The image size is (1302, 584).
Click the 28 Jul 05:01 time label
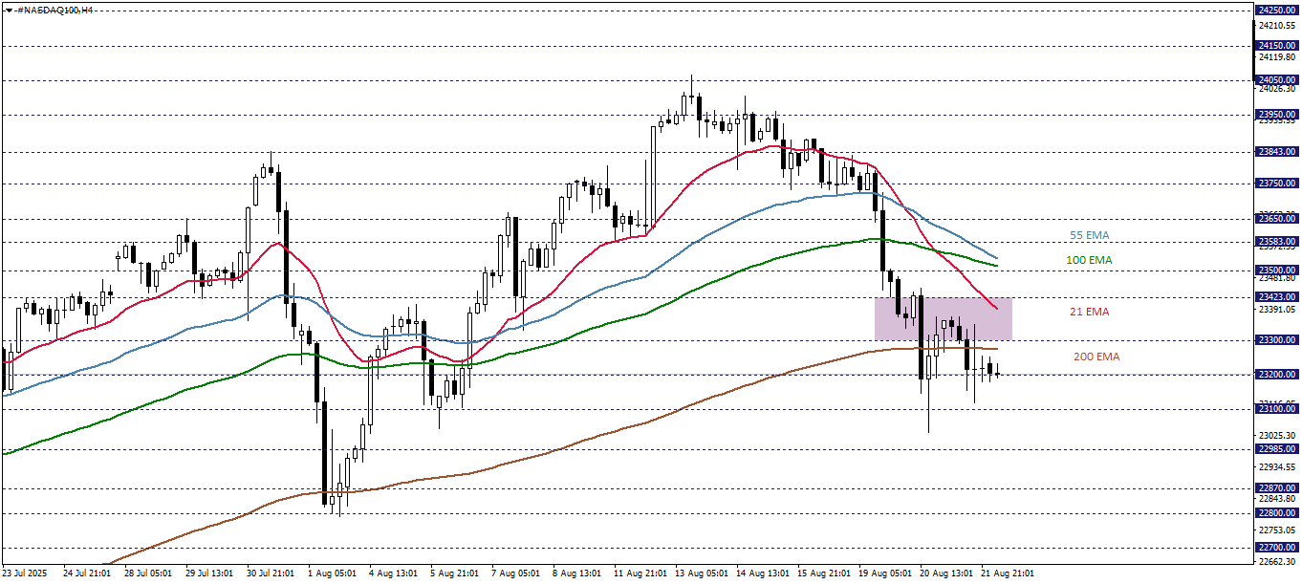[147, 573]
